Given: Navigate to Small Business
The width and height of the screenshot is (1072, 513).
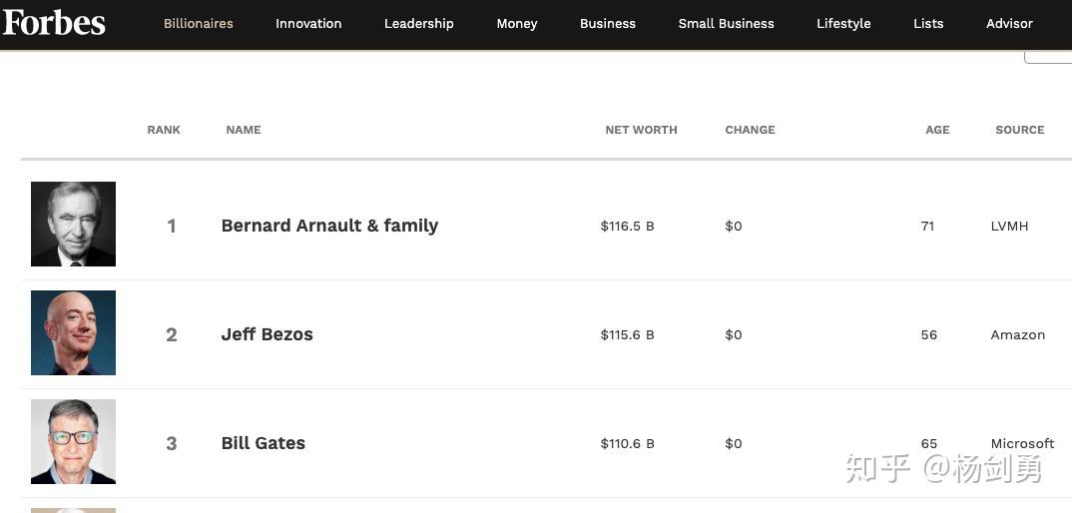Looking at the screenshot, I should point(727,23).
